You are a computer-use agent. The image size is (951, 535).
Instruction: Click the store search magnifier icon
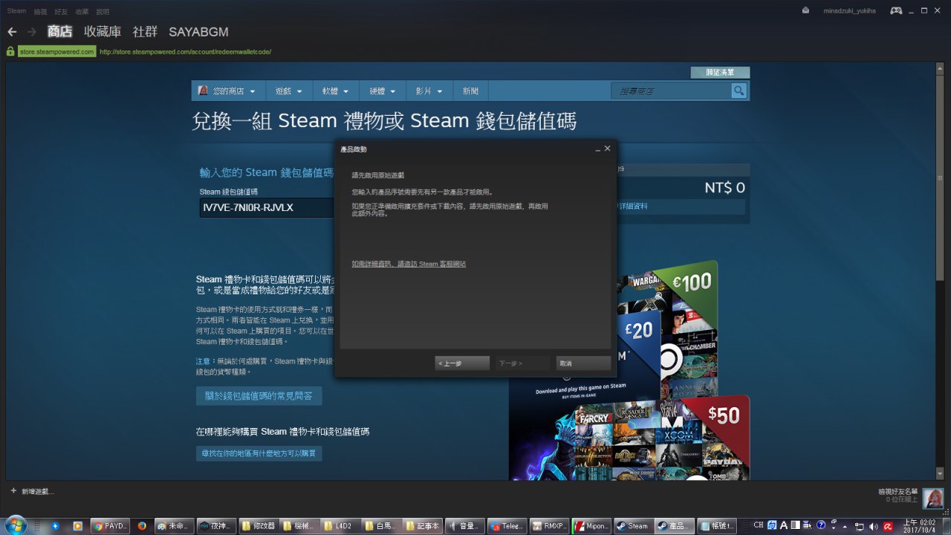[x=739, y=91]
